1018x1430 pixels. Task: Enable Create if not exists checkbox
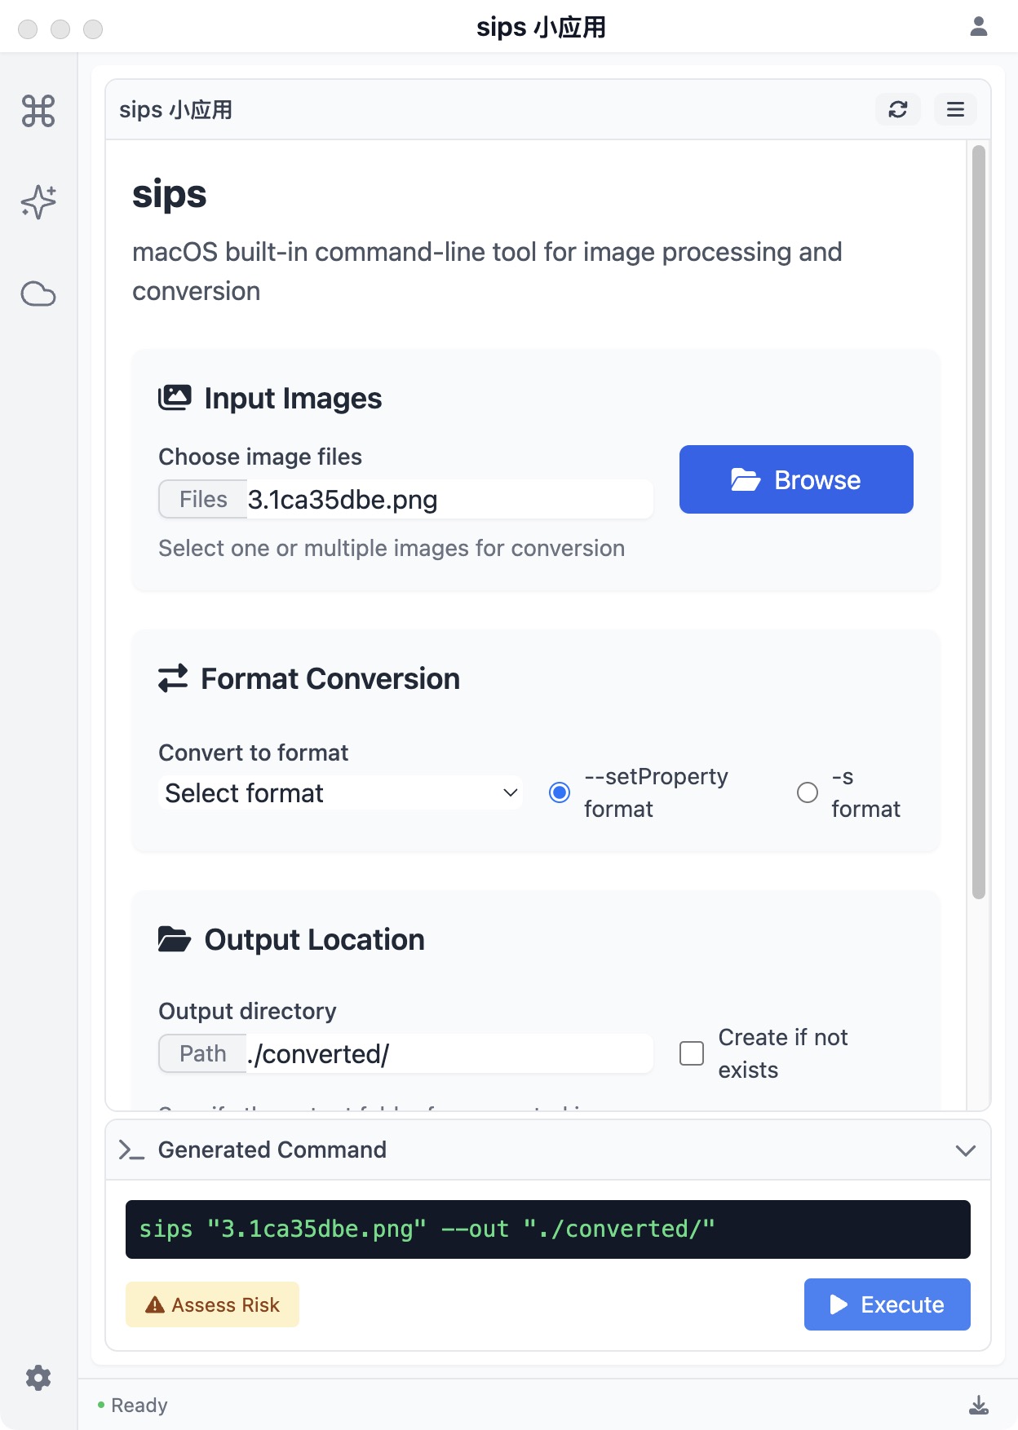(x=692, y=1053)
